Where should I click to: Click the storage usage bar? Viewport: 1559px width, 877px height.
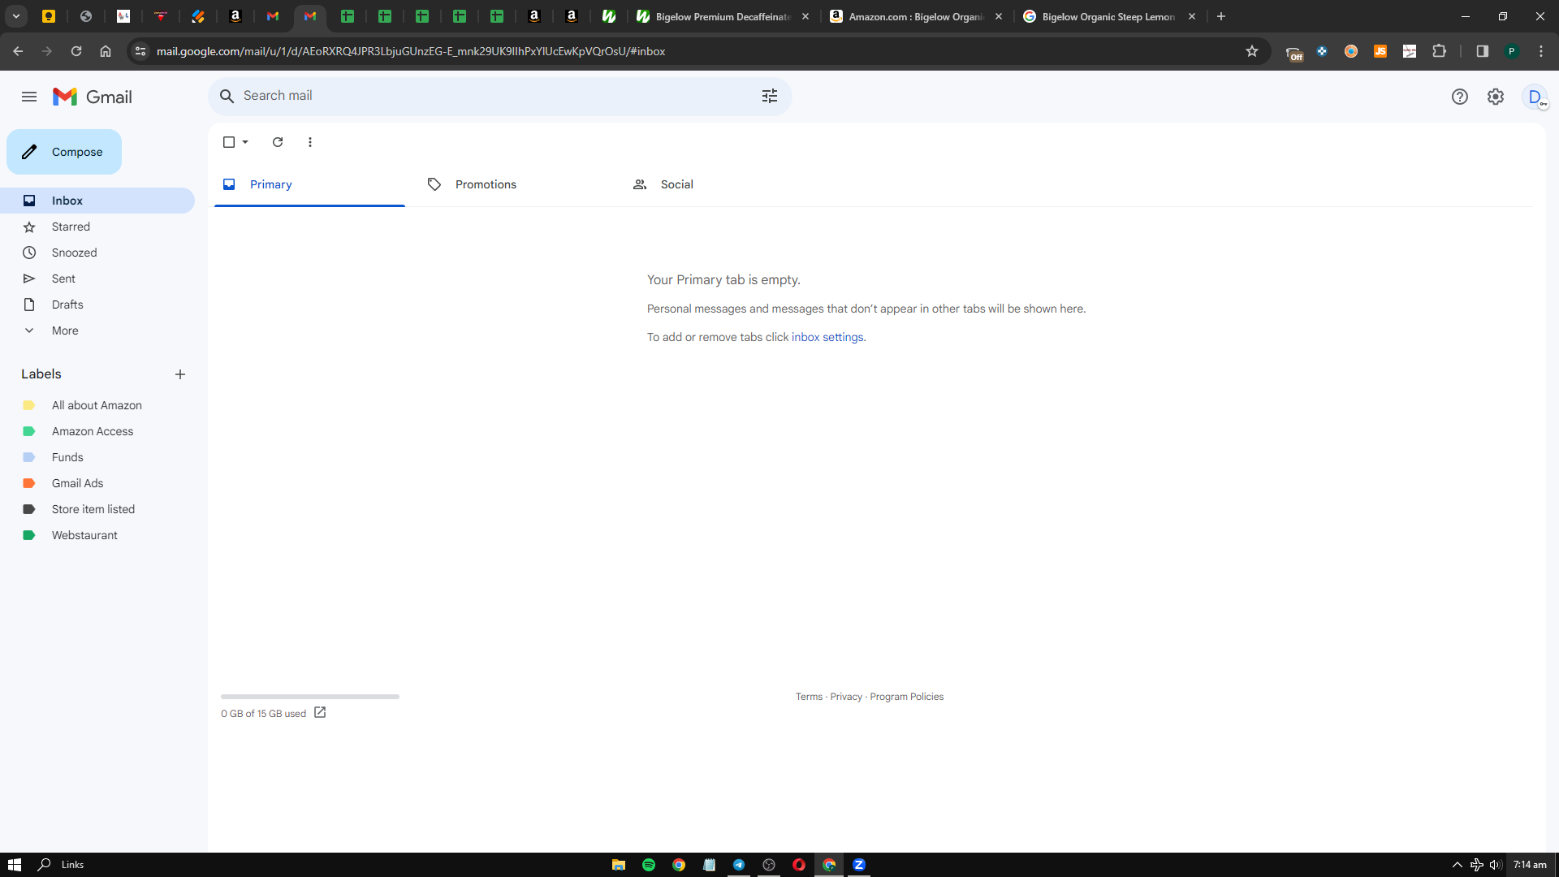(310, 697)
